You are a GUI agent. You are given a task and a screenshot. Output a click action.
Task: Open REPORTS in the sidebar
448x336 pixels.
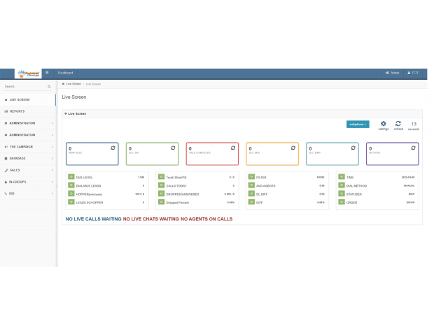[x=17, y=111]
